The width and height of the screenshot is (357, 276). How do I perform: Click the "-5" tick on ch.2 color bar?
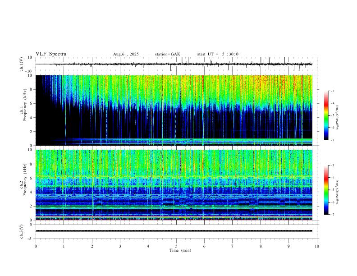coord(333,190)
